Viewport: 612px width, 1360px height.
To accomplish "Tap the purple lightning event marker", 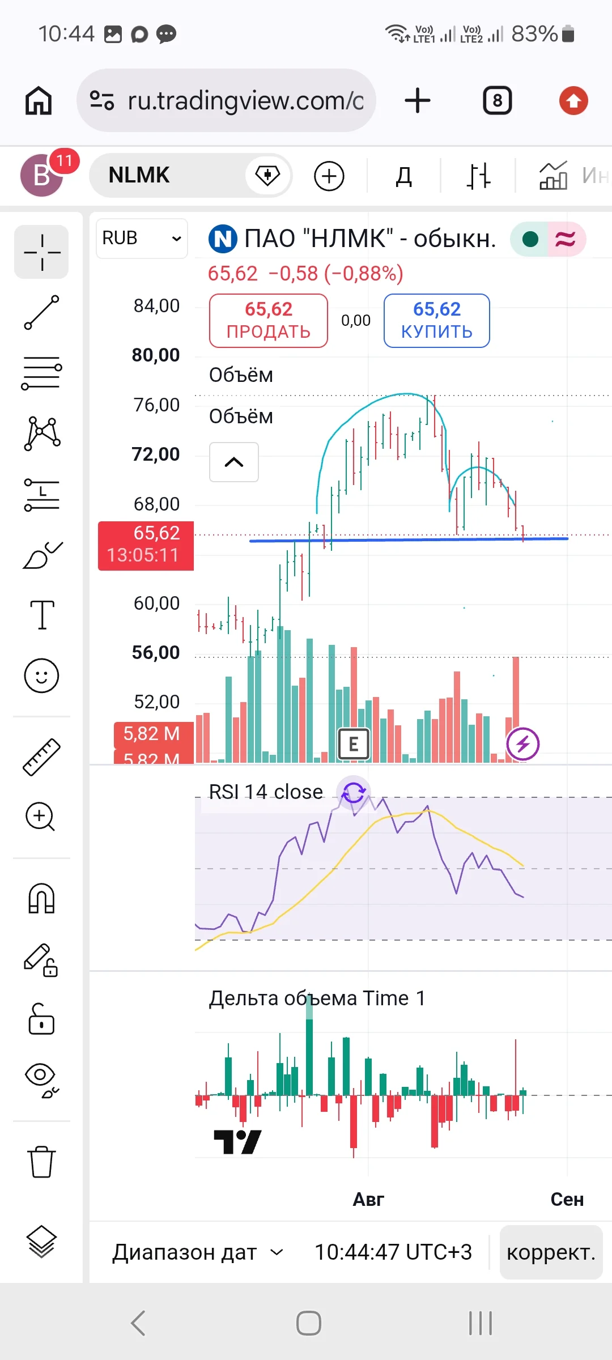I will point(522,743).
